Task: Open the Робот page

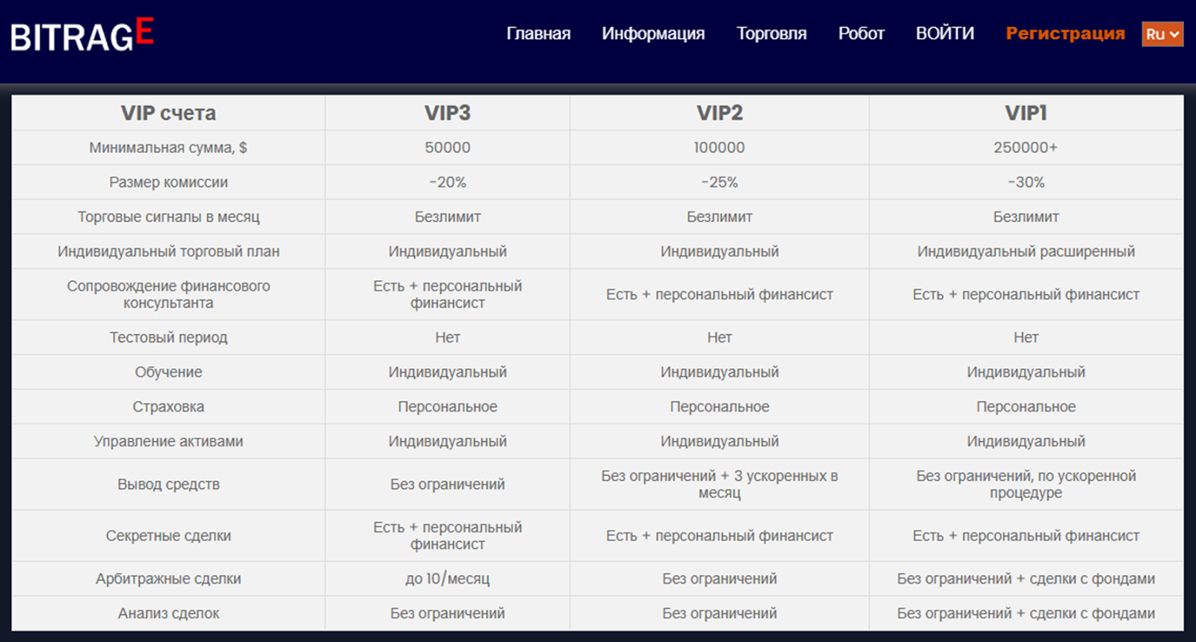Action: (x=861, y=34)
